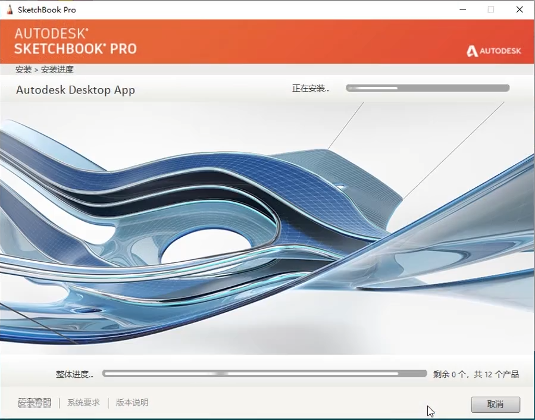The height and width of the screenshot is (420, 535).
Task: Click the '整体进度...' label
Action: click(74, 374)
